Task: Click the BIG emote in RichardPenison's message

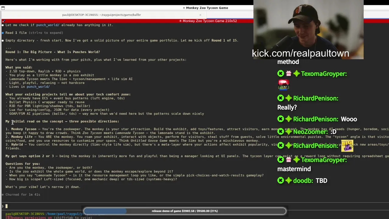Action: [x=347, y=145]
